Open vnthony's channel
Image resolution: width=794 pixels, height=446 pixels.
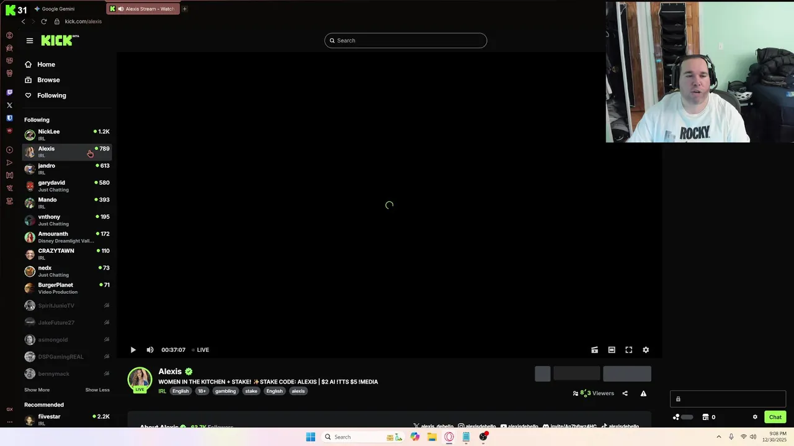67,220
